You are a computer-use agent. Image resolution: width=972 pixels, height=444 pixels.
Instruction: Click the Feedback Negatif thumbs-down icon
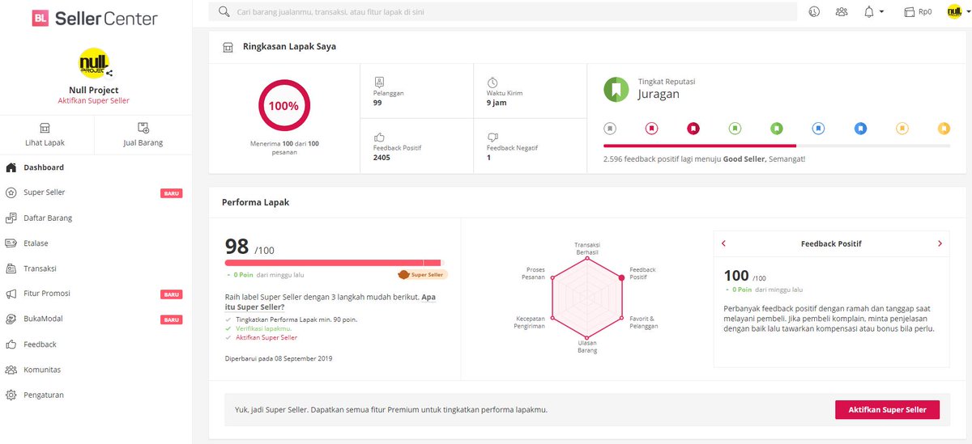pyautogui.click(x=492, y=137)
